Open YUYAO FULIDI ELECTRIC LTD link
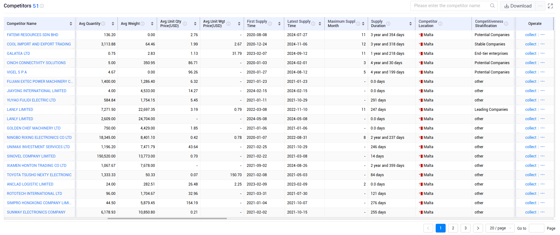 [x=31, y=100]
